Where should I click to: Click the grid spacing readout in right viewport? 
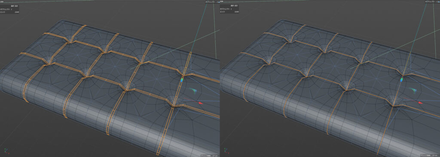(430, 155)
